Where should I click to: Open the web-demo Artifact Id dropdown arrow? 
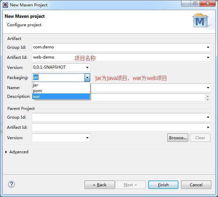click(x=208, y=57)
